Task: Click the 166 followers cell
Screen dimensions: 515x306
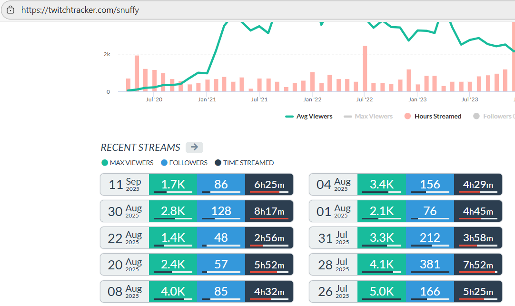Action: [x=430, y=291]
